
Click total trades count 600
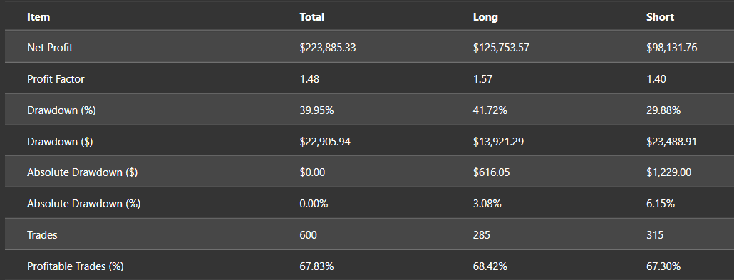point(308,234)
